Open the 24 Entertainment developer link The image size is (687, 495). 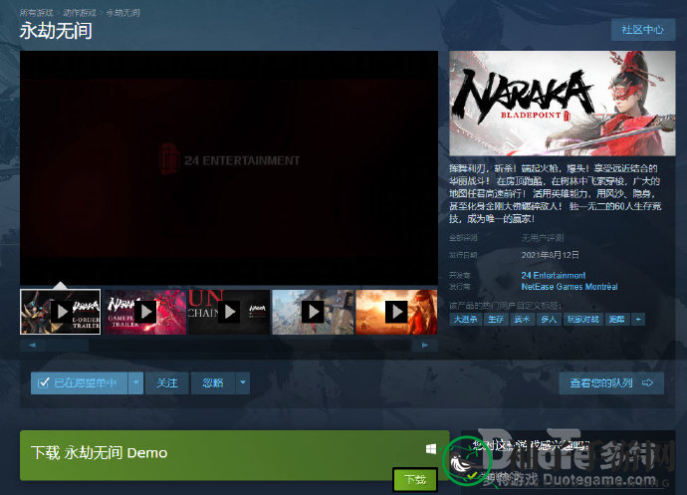pyautogui.click(x=554, y=275)
